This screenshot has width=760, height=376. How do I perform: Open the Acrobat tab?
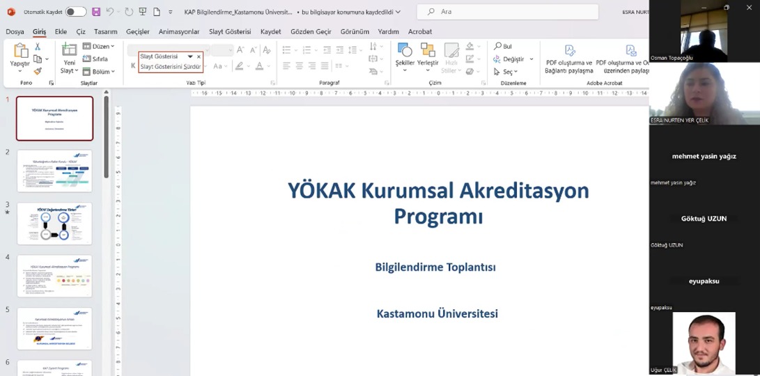point(420,31)
